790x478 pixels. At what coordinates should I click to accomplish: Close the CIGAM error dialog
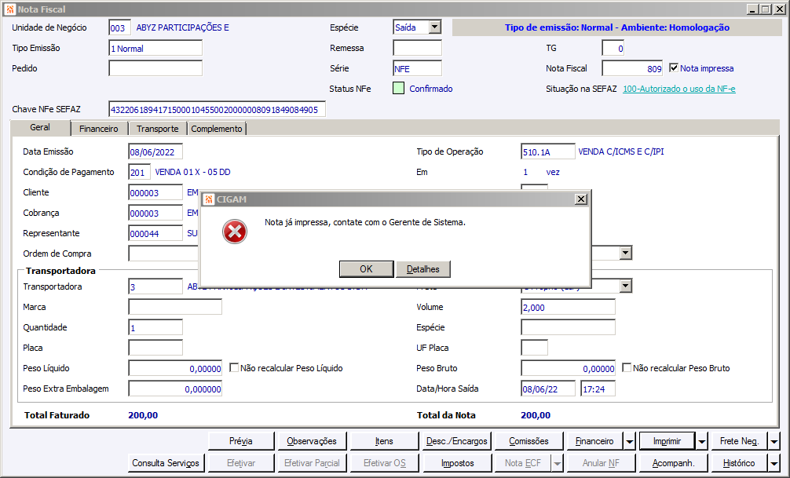point(581,199)
